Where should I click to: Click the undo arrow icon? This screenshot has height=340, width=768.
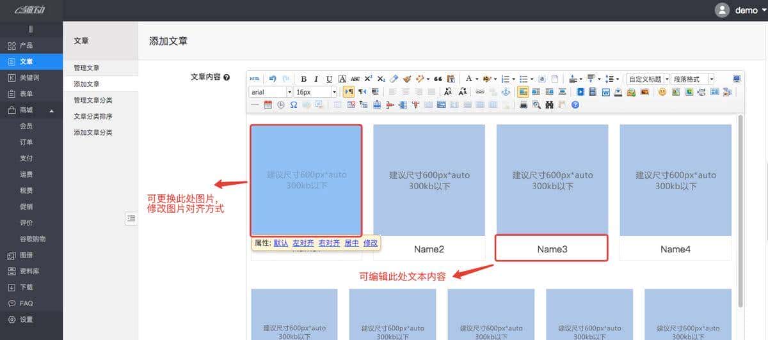273,79
